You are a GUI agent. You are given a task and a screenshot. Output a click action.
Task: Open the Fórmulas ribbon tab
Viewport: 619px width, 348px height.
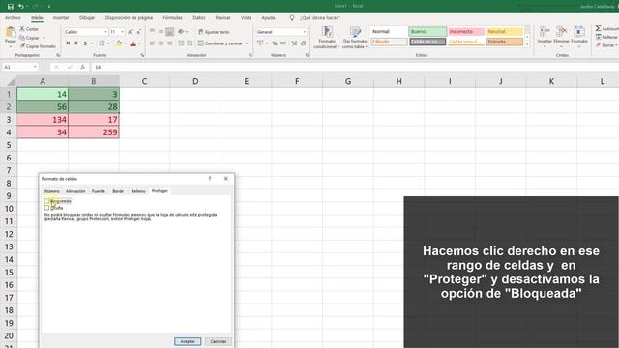172,18
